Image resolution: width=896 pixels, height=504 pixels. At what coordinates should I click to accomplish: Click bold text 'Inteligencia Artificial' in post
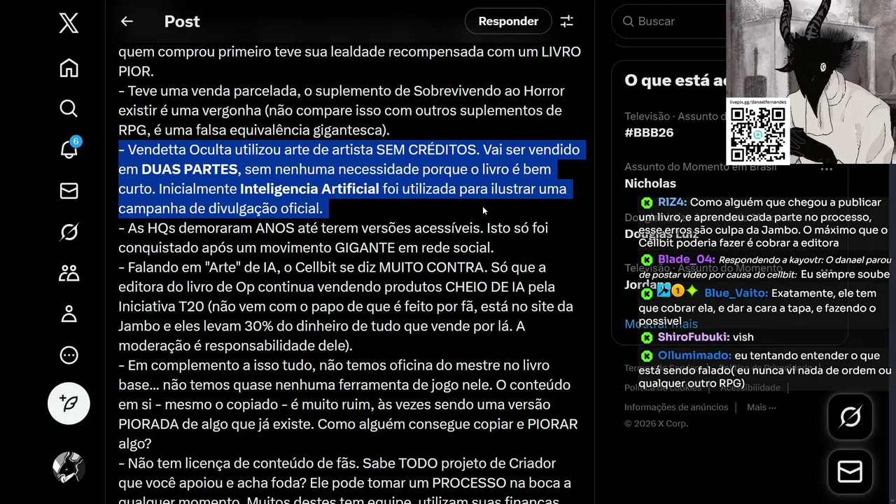pyautogui.click(x=309, y=189)
